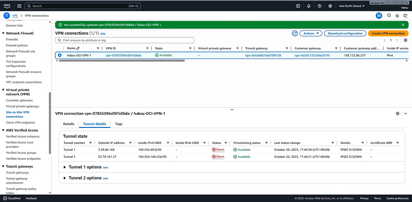Open the help question mark menu
Viewport: 412px width, 202px height.
pos(319,6)
